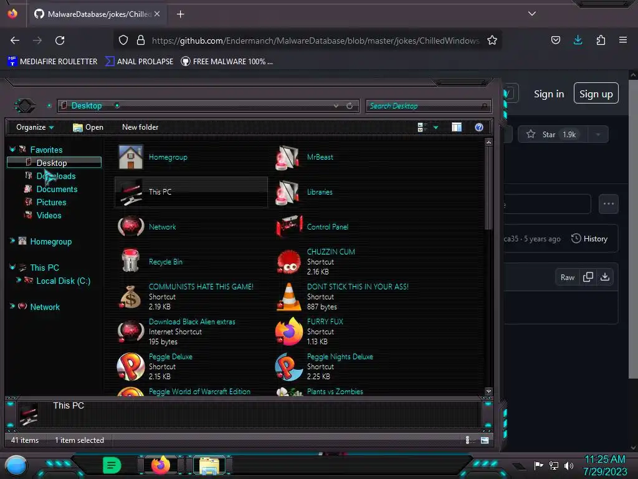
Task: Click the Start orb on taskbar
Action: point(16,465)
